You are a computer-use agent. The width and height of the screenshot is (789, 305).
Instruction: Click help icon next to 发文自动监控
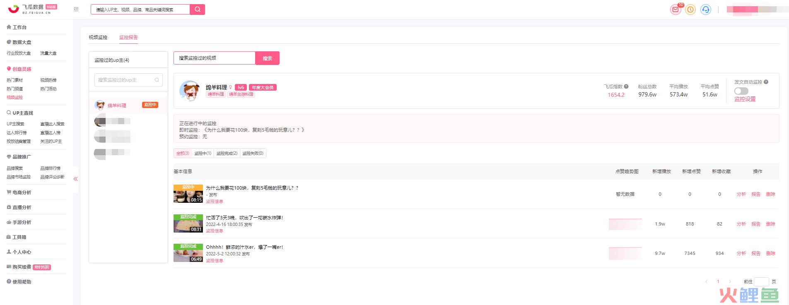pos(766,82)
